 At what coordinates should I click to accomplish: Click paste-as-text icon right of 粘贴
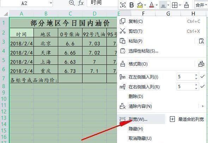[x=201, y=41]
